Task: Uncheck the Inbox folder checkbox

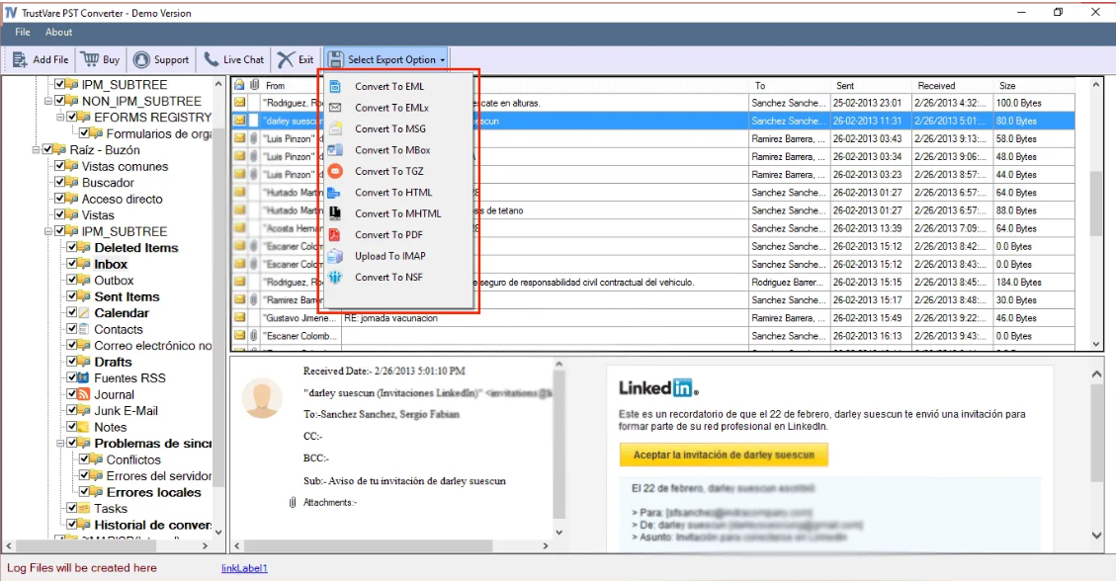Action: [x=72, y=264]
